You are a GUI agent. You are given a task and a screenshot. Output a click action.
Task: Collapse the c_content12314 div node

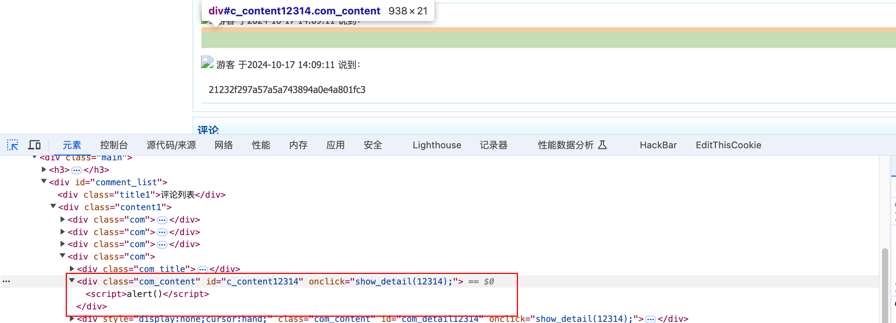[x=72, y=281]
